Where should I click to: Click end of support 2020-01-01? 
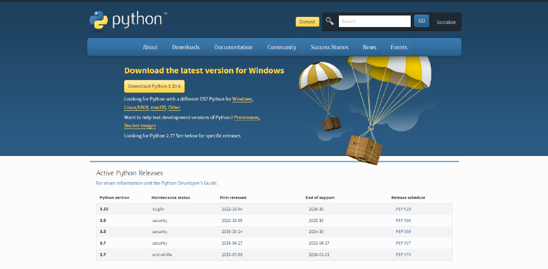click(319, 254)
